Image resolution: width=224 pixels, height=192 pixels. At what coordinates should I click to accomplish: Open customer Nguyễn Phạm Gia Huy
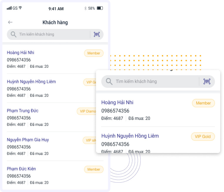(x=28, y=140)
